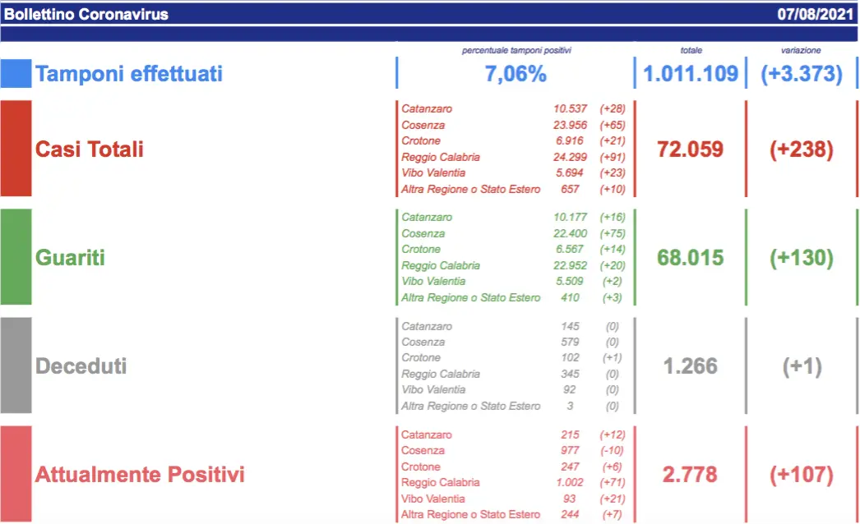Screen dimensions: 860x524
Task: Select the Tamponi effettuati heading
Action: click(129, 75)
